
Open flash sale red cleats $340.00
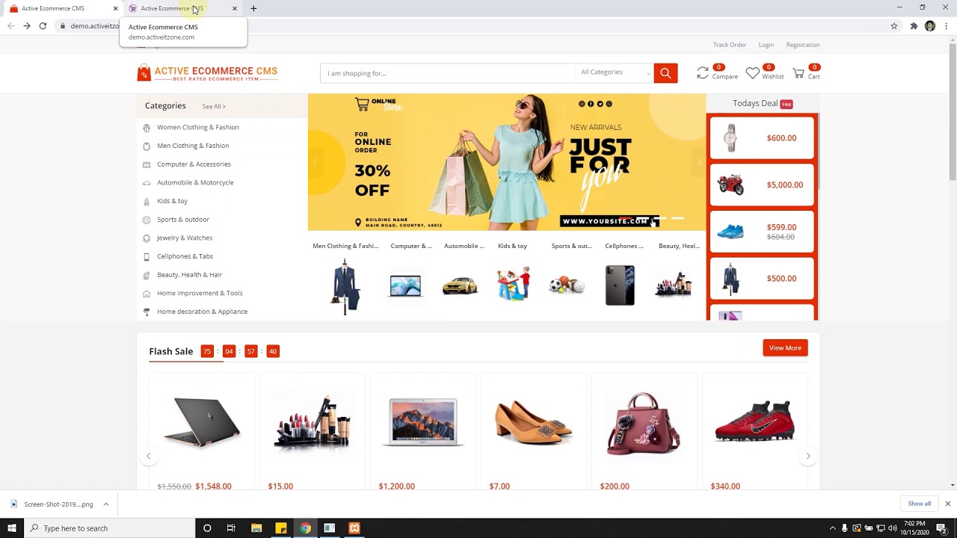pos(754,422)
